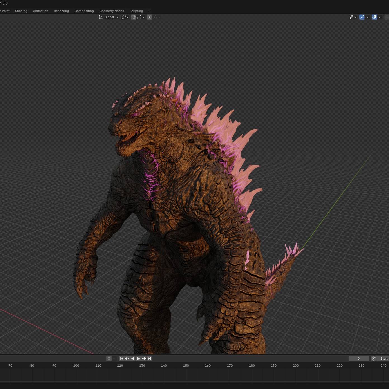Click frame 100 on timeline ruler
The image size is (389, 389).
tap(76, 366)
